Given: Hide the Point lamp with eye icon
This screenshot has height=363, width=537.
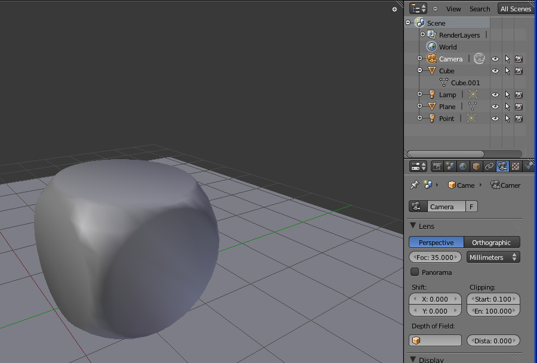Looking at the screenshot, I should (495, 119).
